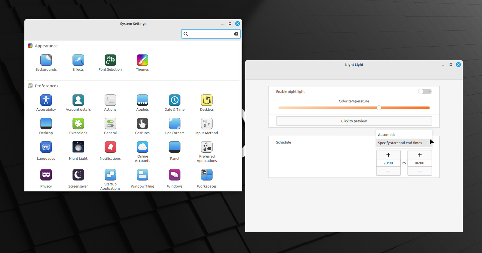Screen dimensions: 482x253
Task: Increase the 06:00 end time with plus
Action: pos(419,155)
